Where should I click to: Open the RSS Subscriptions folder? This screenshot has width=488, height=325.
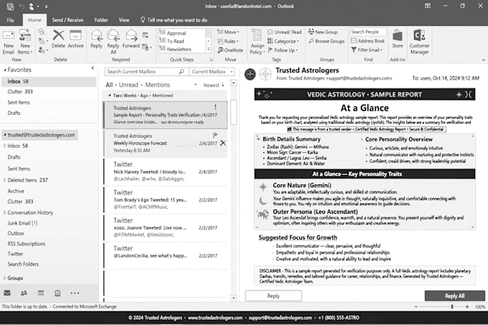tap(27, 243)
